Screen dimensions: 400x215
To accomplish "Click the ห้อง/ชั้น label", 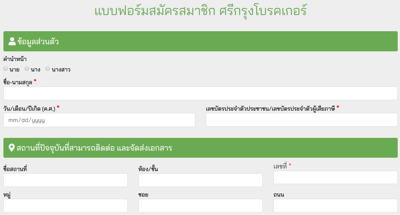I will point(148,169).
